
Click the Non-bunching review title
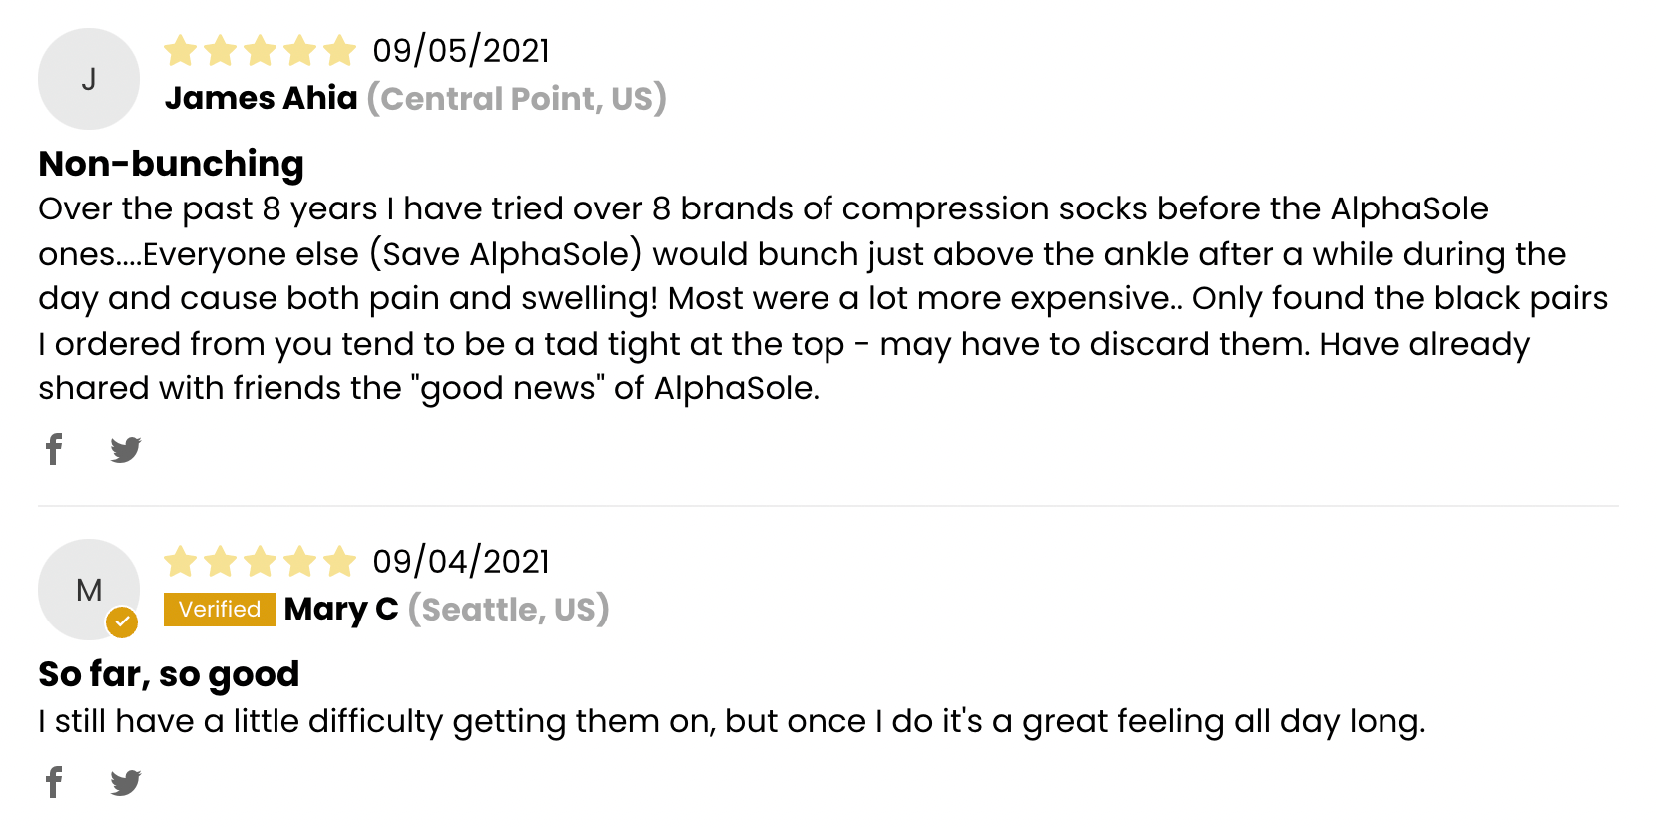point(172,164)
